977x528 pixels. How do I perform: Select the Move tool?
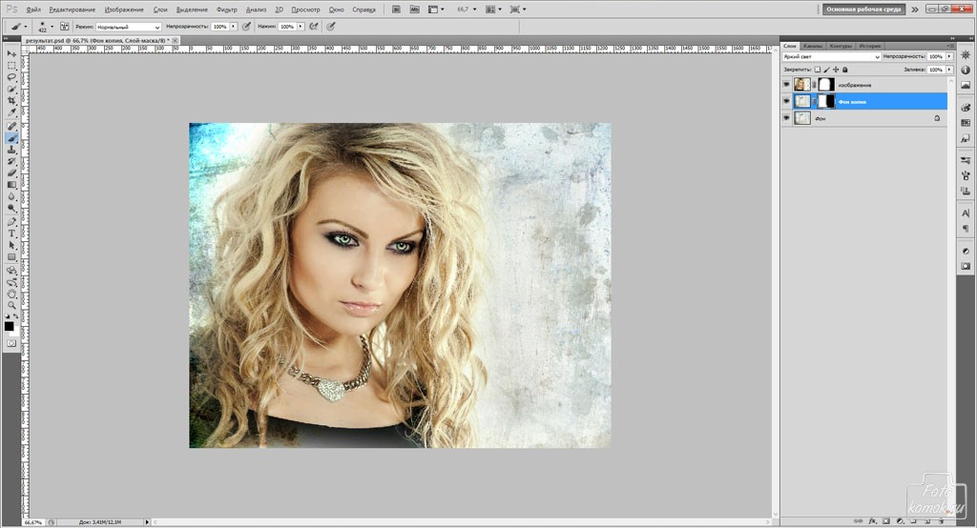pyautogui.click(x=11, y=53)
